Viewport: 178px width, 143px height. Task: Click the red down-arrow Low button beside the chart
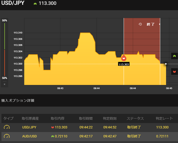click(174, 72)
